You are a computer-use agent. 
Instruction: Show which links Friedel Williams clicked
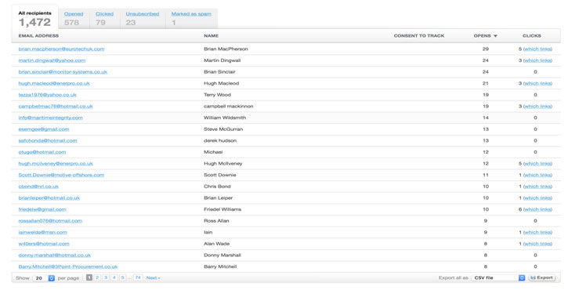coord(537,209)
